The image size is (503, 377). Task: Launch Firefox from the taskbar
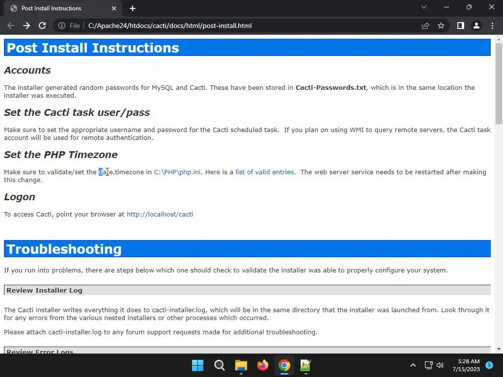pos(263,365)
